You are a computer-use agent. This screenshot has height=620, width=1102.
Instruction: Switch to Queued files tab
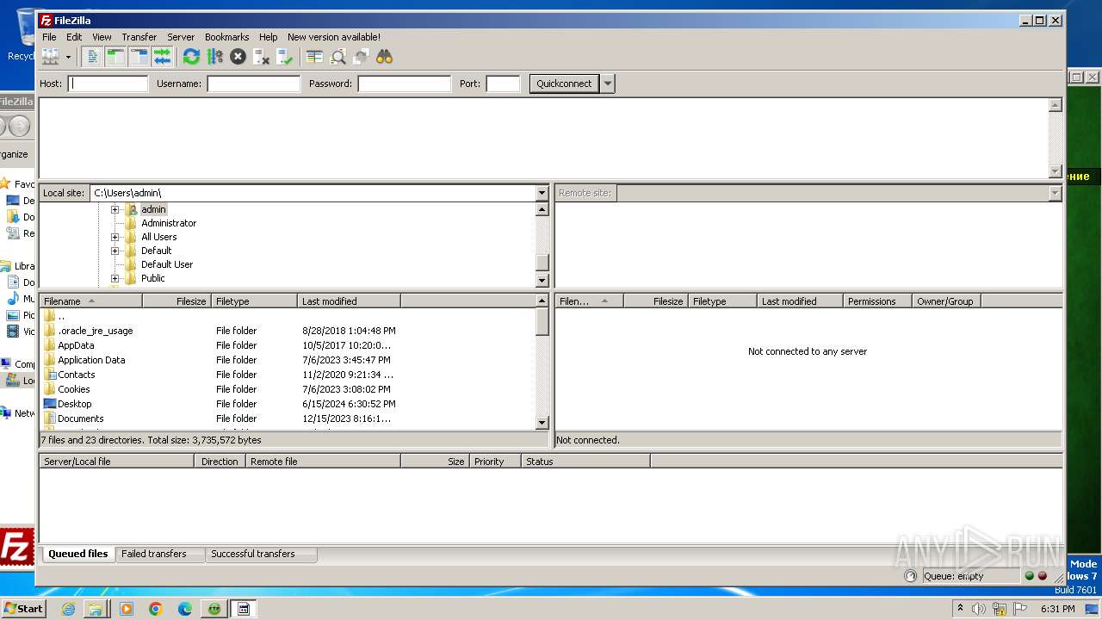(x=77, y=554)
